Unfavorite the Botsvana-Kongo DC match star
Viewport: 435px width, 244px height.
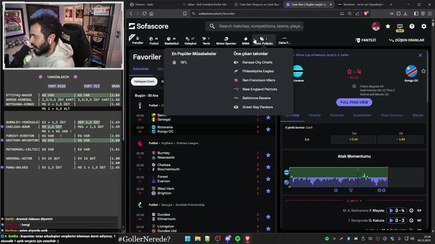268,129
